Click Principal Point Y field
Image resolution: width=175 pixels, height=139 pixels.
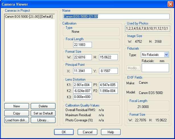click(108, 71)
